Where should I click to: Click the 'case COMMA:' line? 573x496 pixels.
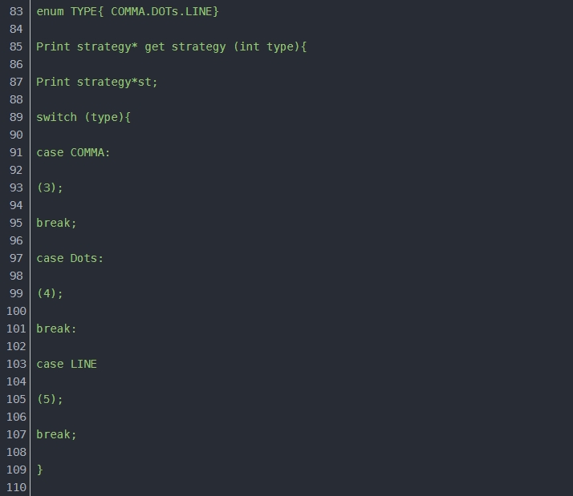pos(73,152)
